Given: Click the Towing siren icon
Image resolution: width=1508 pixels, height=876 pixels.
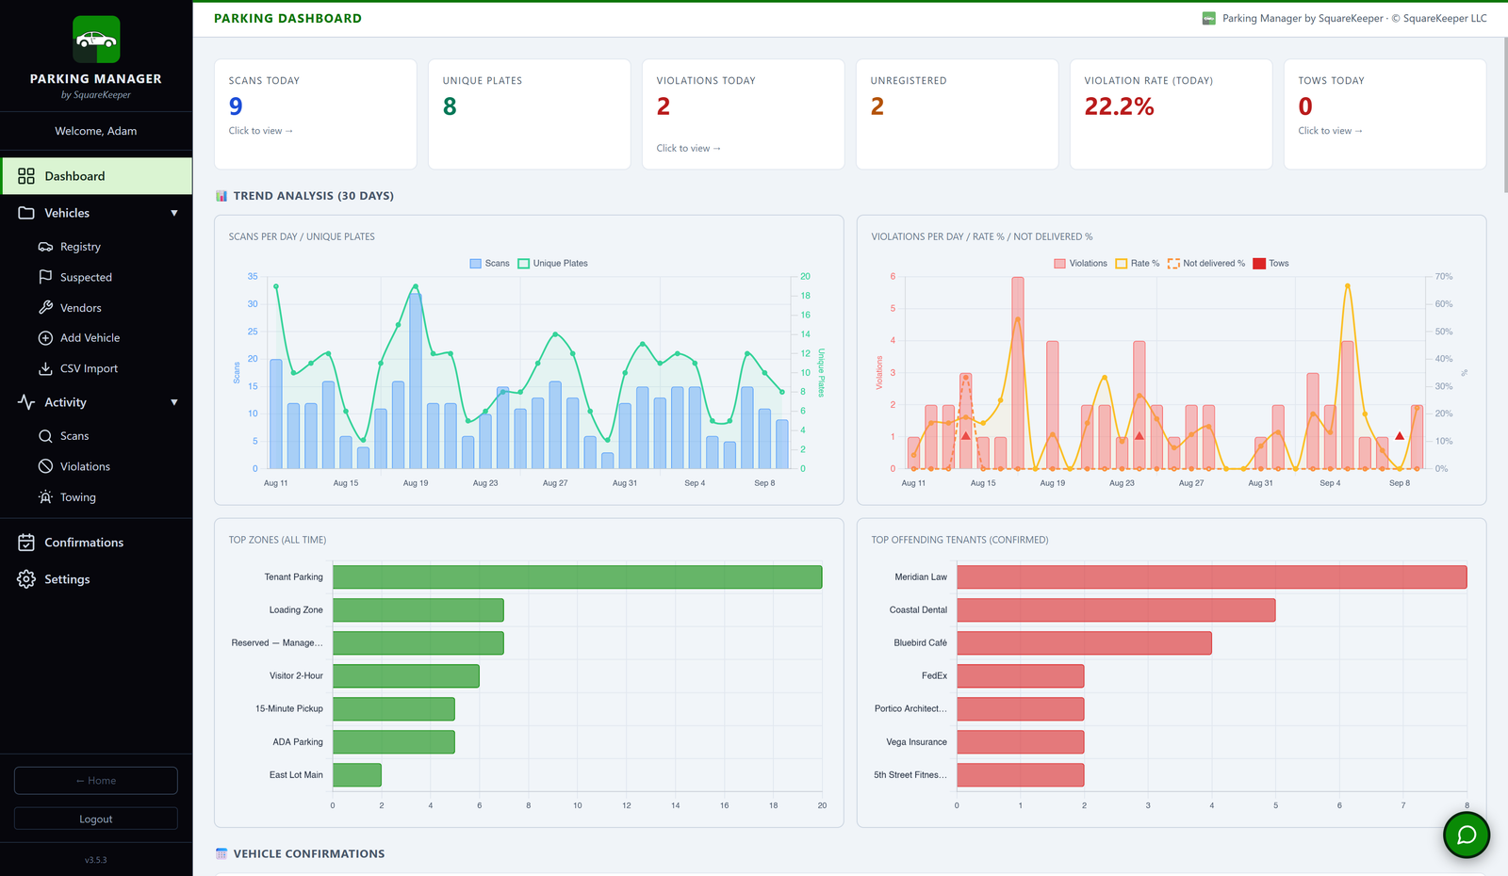Looking at the screenshot, I should coord(45,497).
